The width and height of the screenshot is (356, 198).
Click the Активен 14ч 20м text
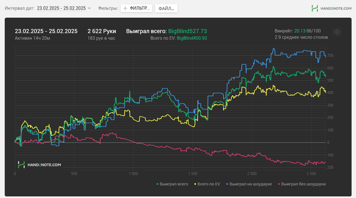coord(32,38)
